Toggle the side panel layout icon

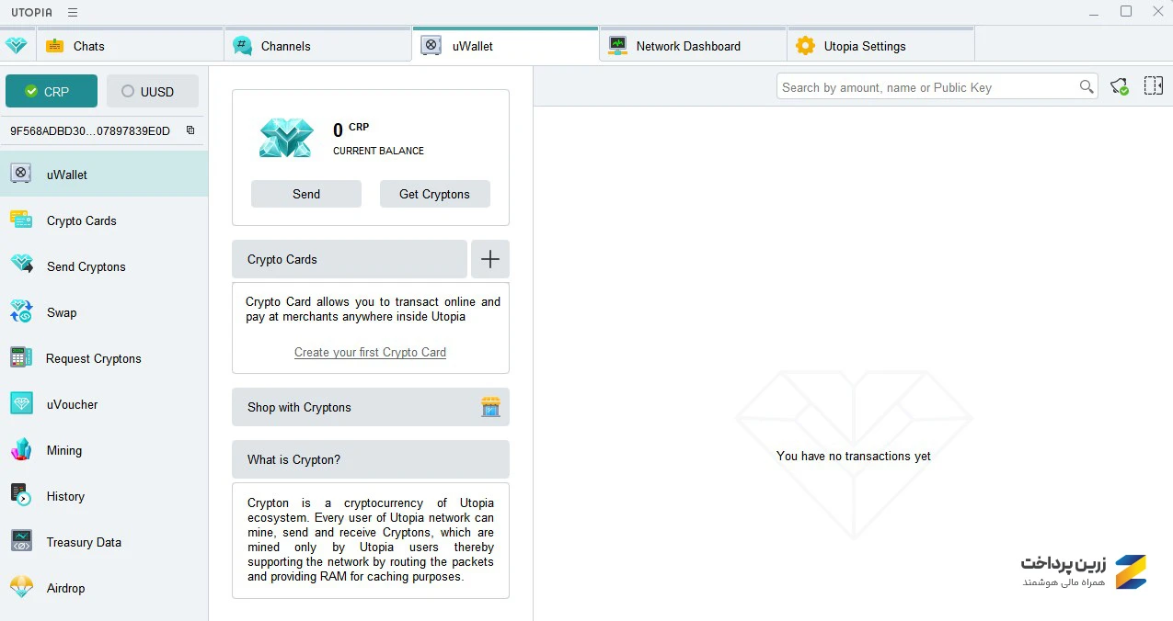click(1153, 86)
